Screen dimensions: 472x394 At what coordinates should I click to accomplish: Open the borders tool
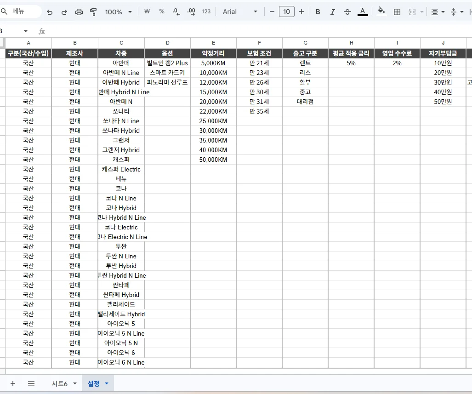pos(397,12)
